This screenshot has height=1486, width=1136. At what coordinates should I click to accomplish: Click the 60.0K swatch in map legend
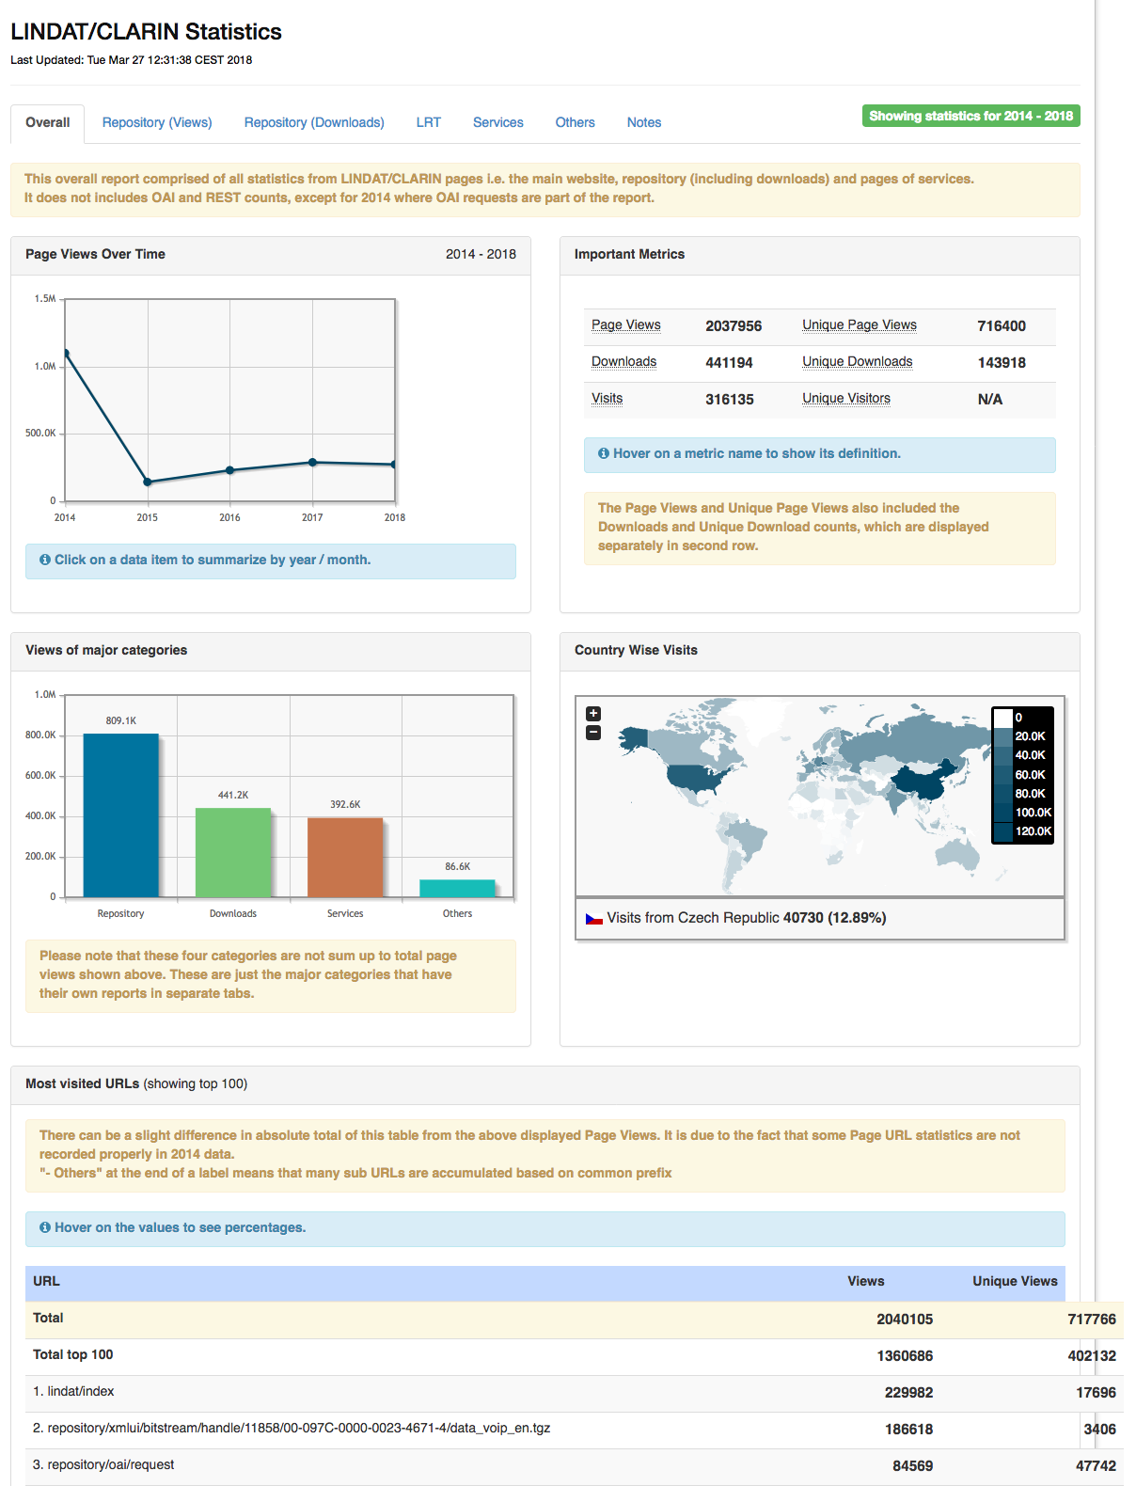click(x=1003, y=775)
